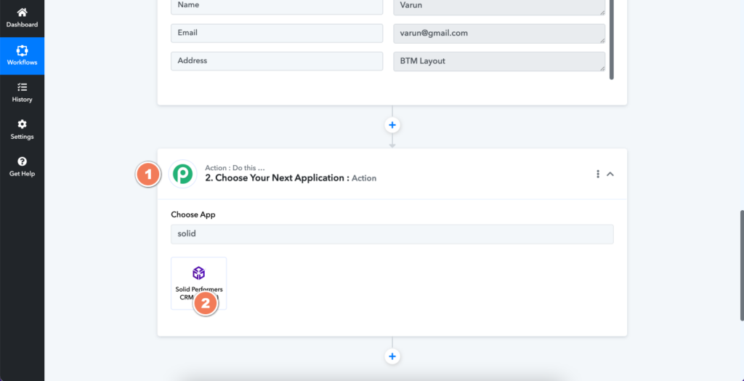
Task: Click the Choose App search field containing solid
Action: [392, 234]
